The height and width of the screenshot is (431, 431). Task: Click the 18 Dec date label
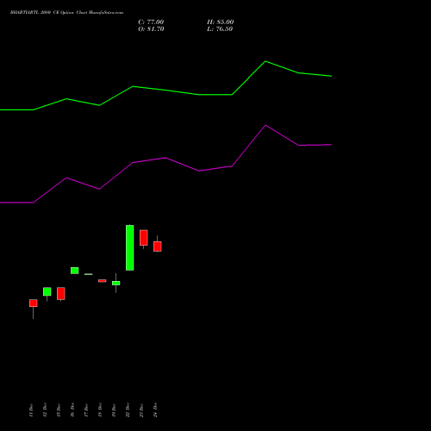click(100, 410)
